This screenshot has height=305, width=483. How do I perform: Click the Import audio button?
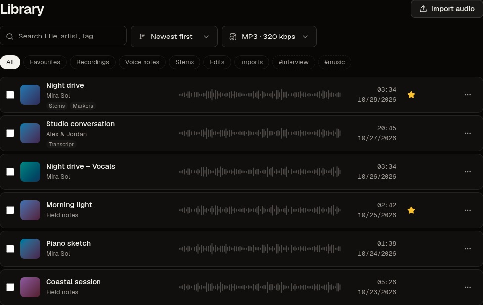(x=447, y=9)
